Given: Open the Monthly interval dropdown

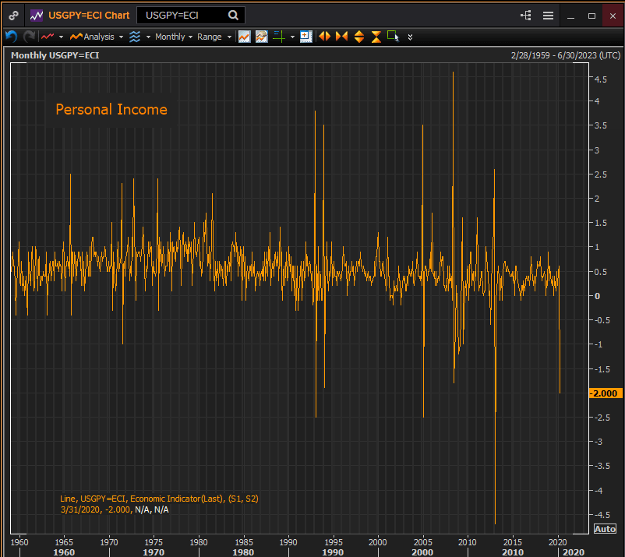Looking at the screenshot, I should [173, 37].
